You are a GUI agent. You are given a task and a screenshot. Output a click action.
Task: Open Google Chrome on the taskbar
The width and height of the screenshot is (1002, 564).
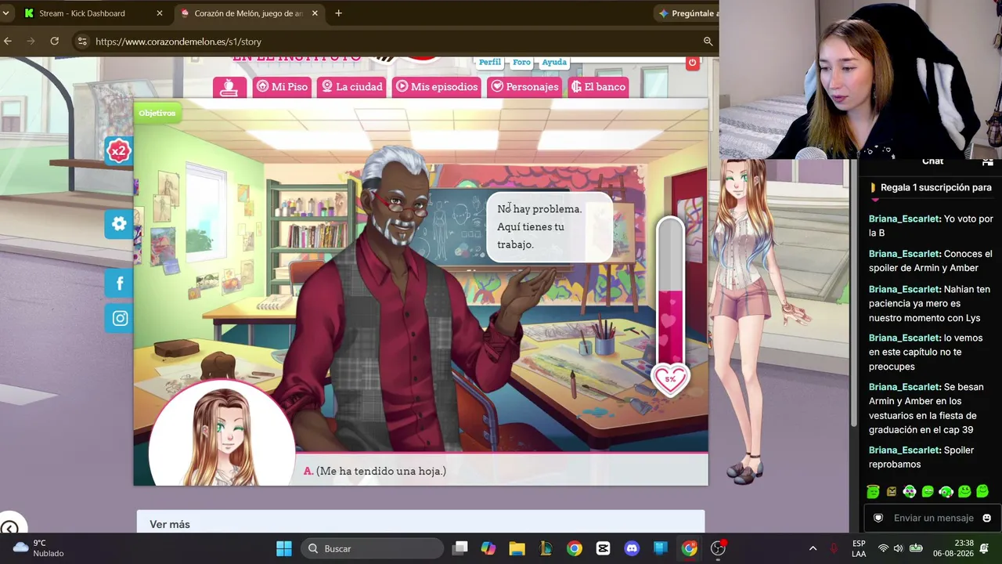click(x=575, y=548)
